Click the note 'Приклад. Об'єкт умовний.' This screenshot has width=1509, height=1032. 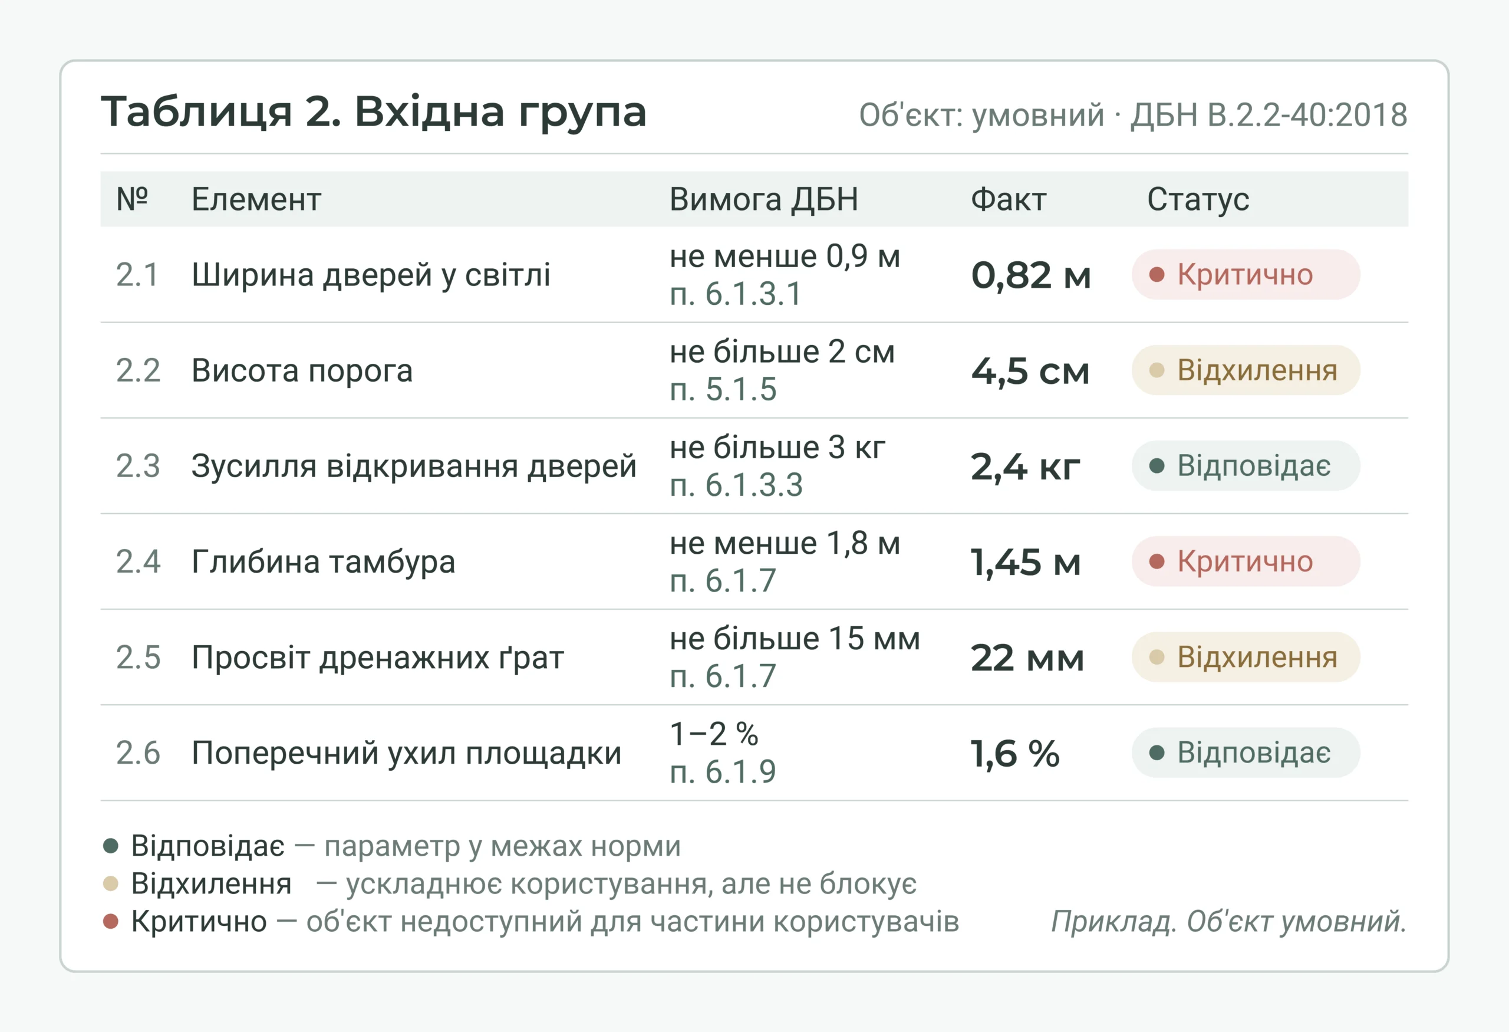coord(1228,922)
